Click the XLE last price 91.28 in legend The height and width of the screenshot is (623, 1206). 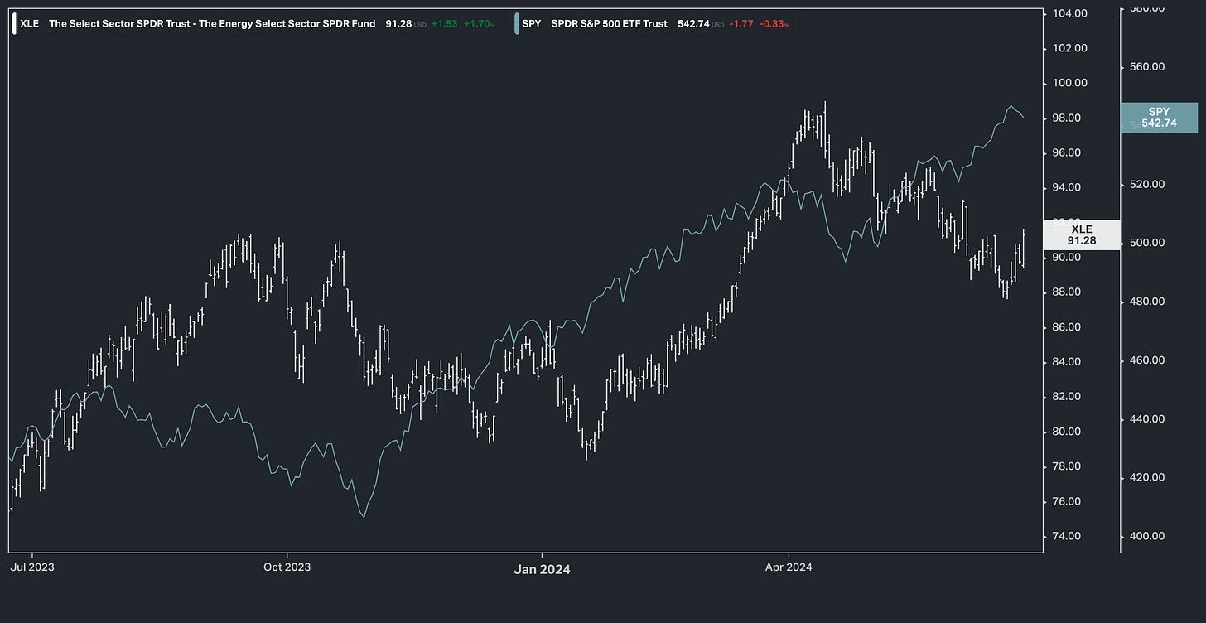click(x=398, y=24)
